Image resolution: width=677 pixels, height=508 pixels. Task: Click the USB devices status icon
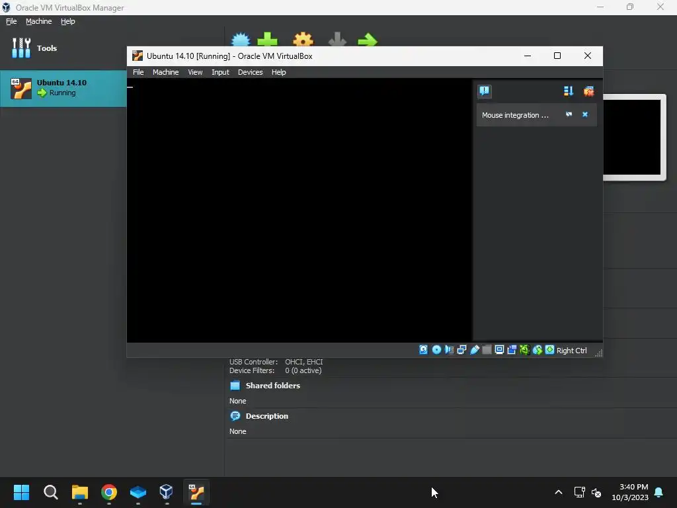pos(475,350)
